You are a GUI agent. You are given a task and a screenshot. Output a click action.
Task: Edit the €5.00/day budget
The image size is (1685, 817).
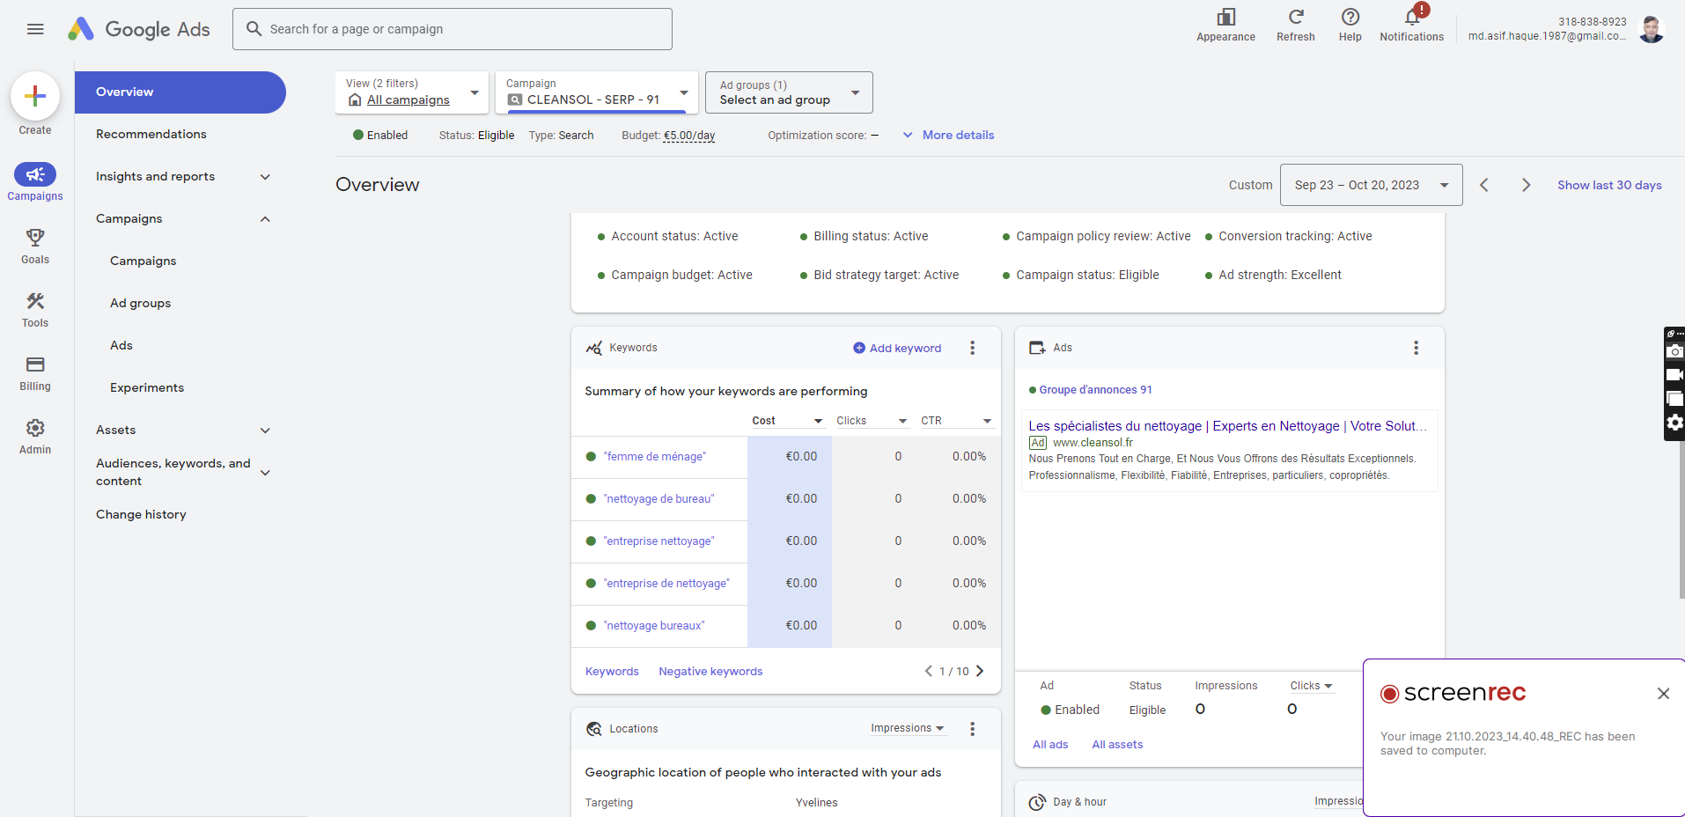point(688,136)
